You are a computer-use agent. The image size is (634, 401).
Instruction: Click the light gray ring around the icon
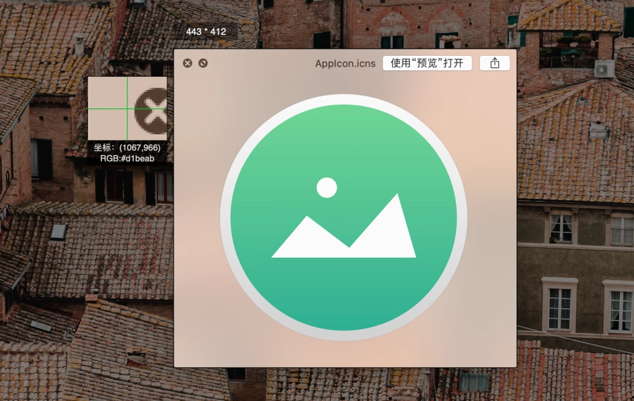(344, 99)
